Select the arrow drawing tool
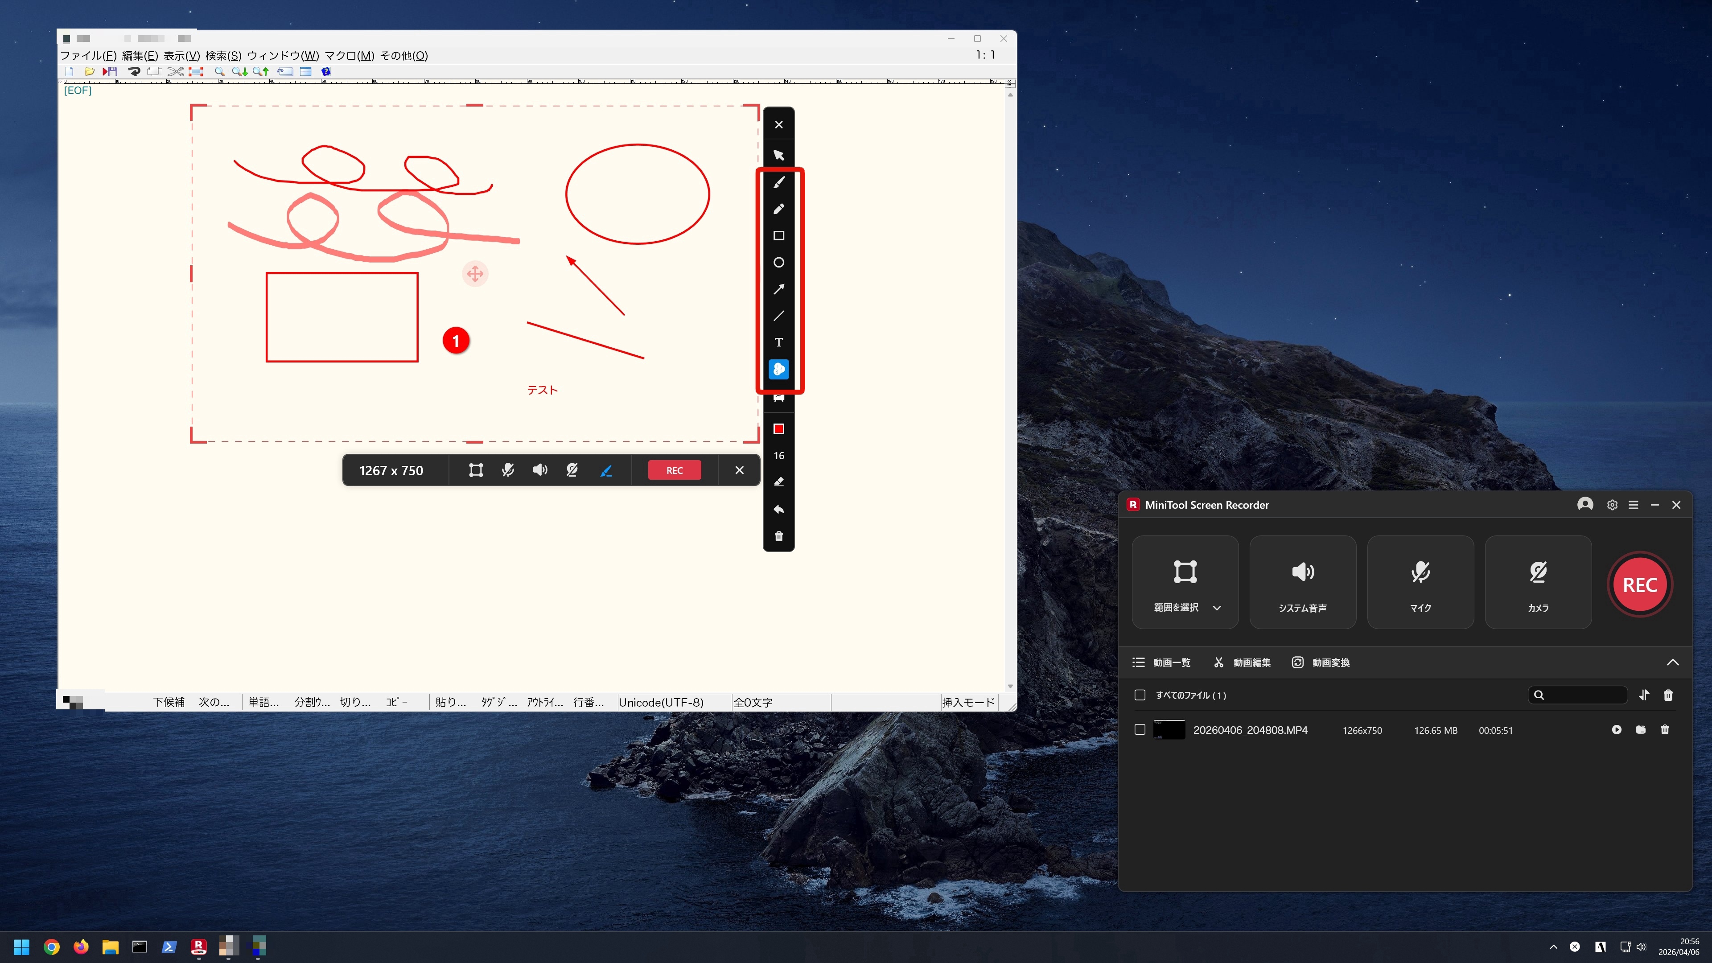The image size is (1712, 963). (x=779, y=289)
